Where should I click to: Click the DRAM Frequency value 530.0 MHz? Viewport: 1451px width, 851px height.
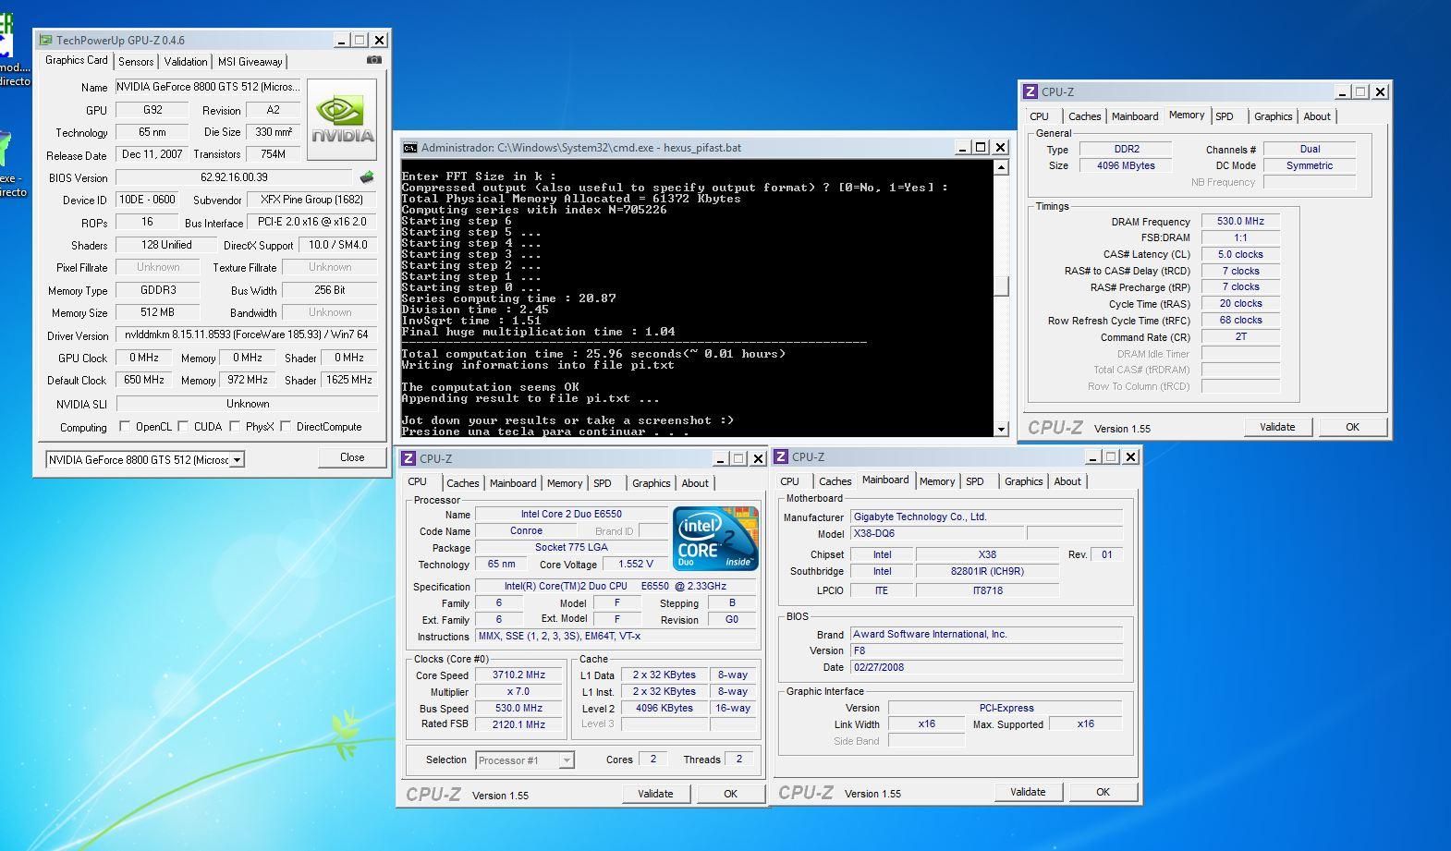tap(1240, 222)
